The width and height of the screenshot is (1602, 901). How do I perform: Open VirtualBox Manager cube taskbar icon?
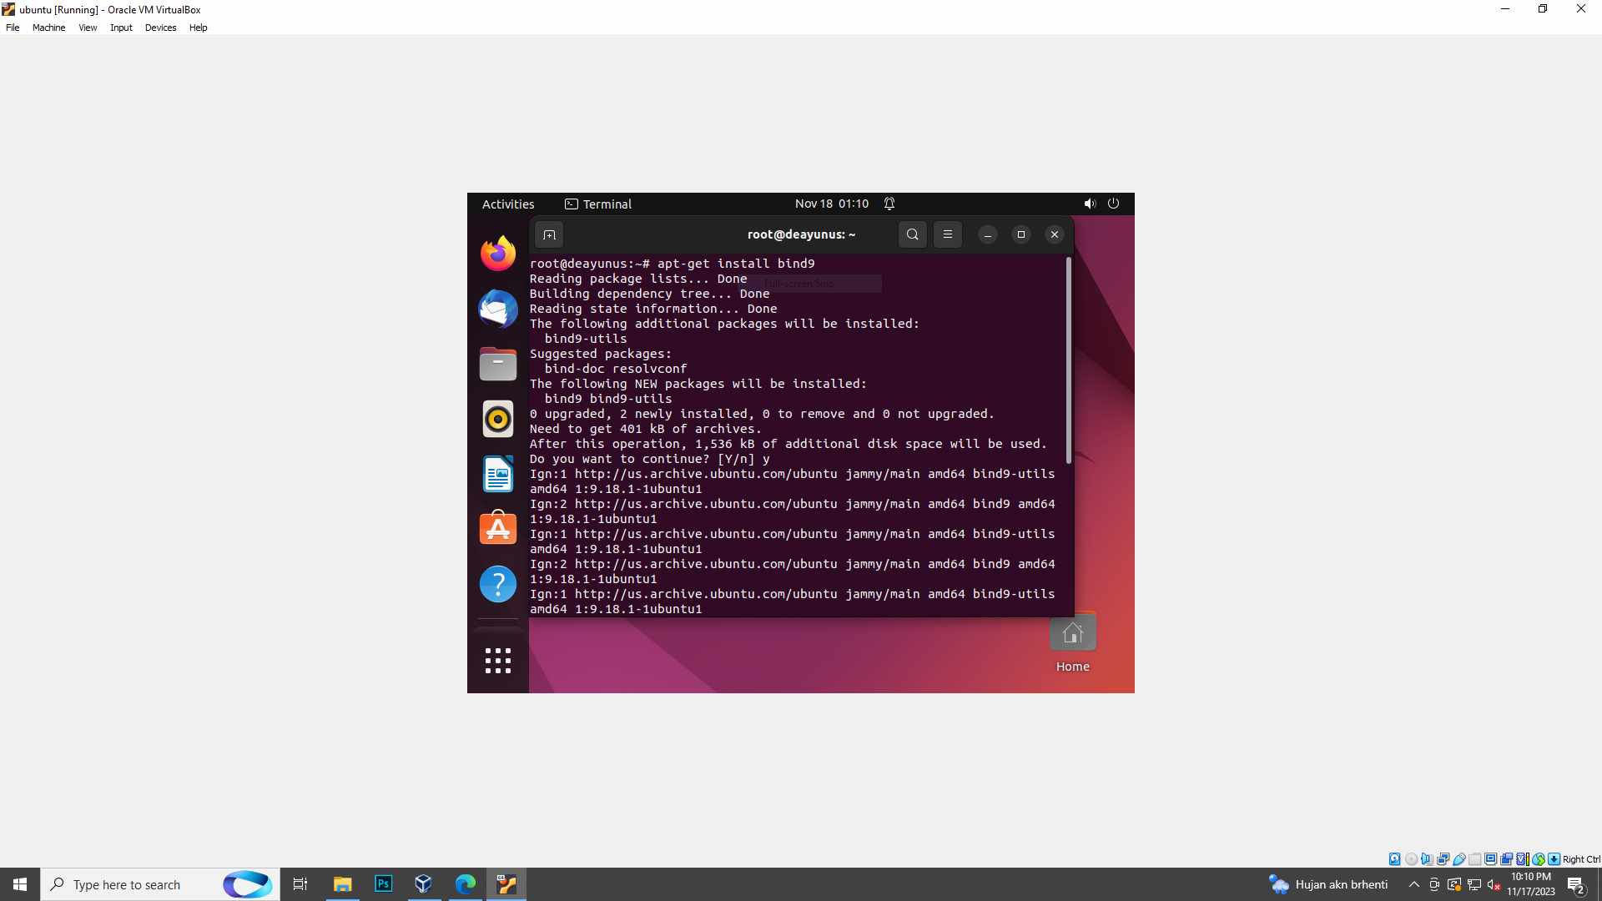(424, 884)
